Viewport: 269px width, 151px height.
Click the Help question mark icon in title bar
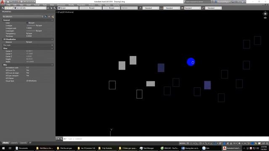tap(243, 2)
